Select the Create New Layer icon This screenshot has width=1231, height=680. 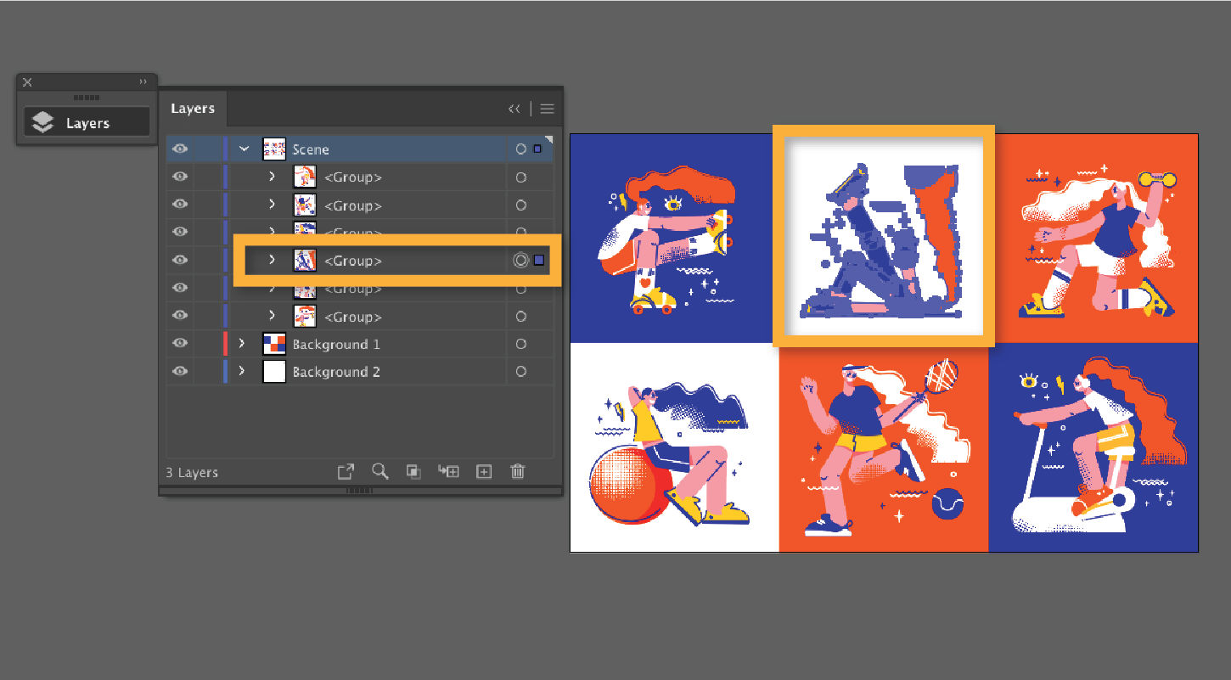483,471
